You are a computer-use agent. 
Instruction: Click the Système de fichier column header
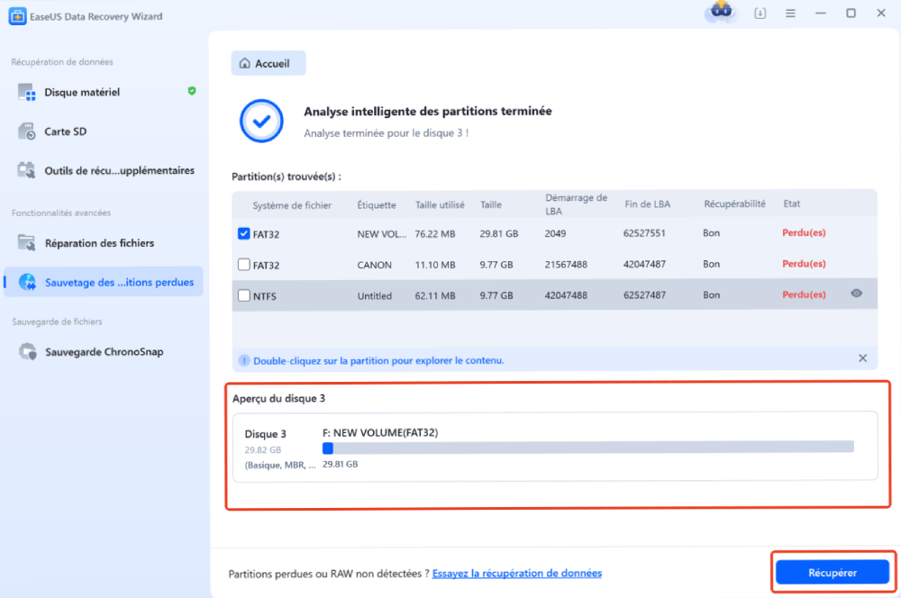[x=292, y=205]
